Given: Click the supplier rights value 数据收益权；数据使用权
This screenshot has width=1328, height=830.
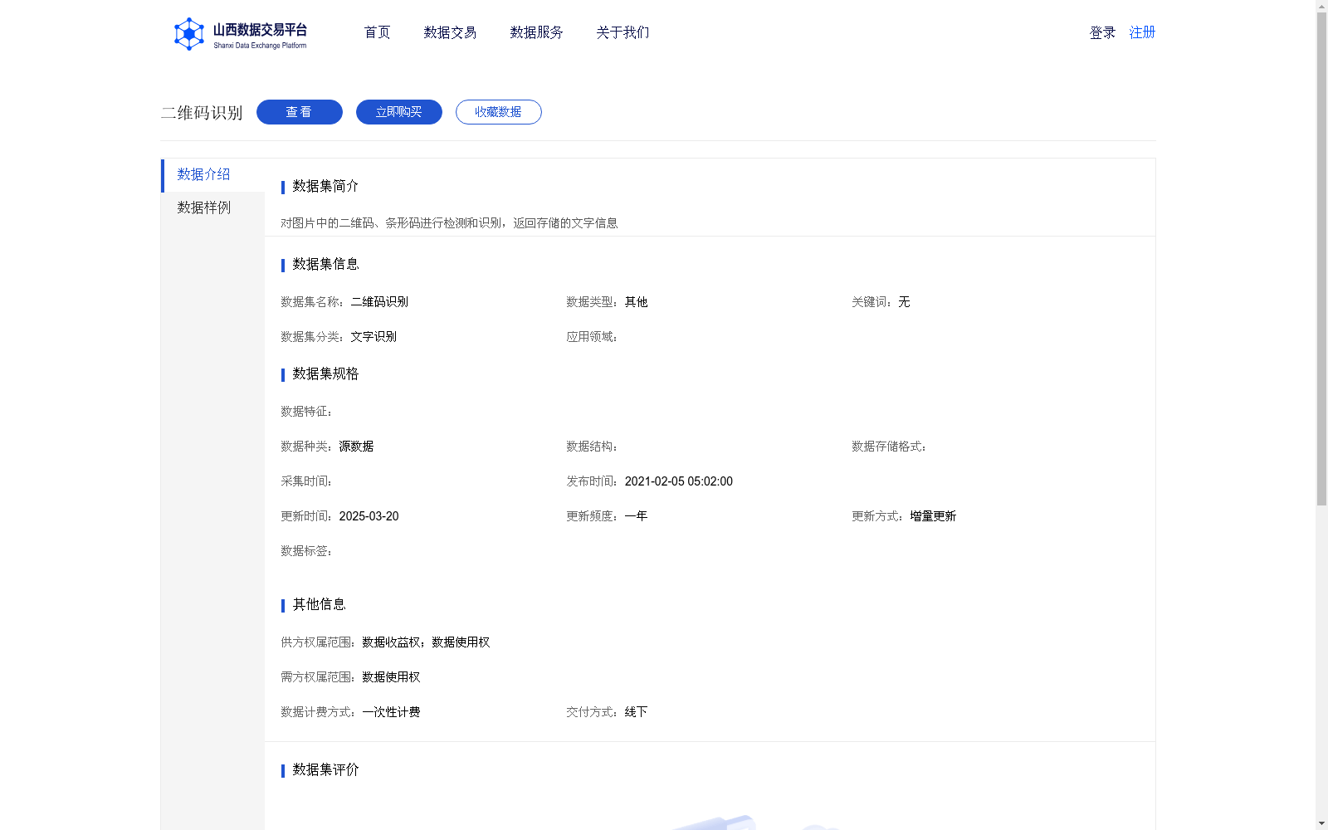Looking at the screenshot, I should click(x=426, y=642).
